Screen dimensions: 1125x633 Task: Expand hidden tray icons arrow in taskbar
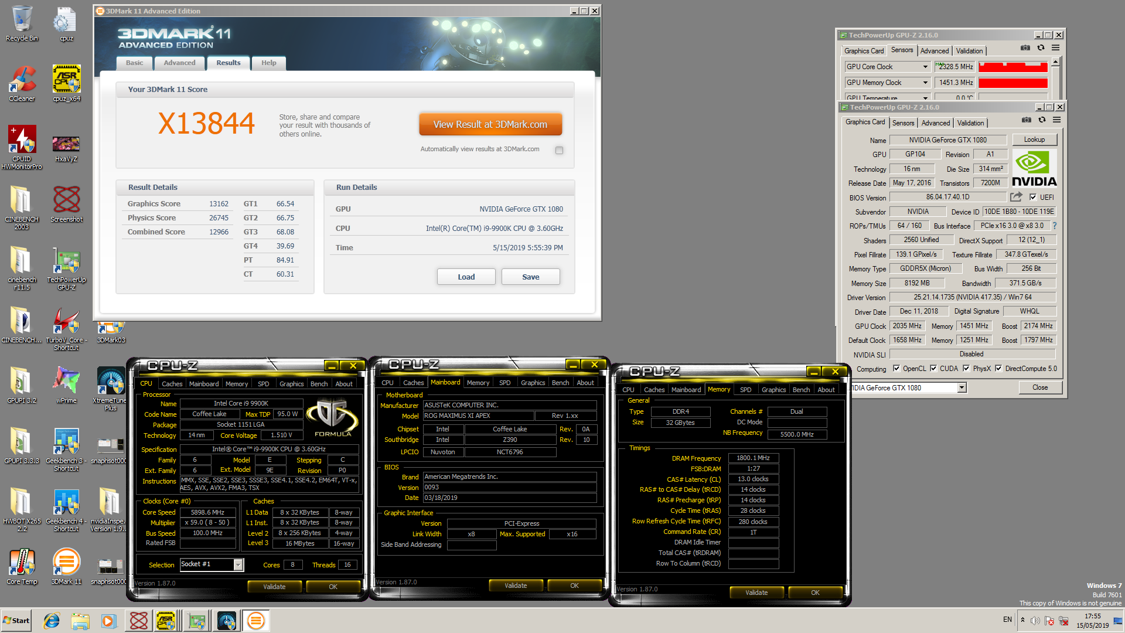[1022, 620]
